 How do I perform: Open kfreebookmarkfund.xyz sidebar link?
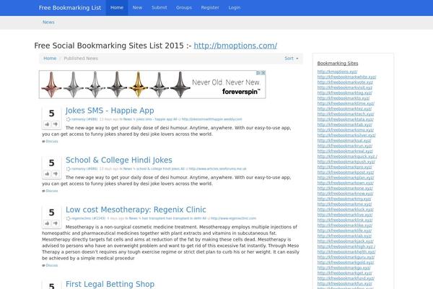point(346,278)
